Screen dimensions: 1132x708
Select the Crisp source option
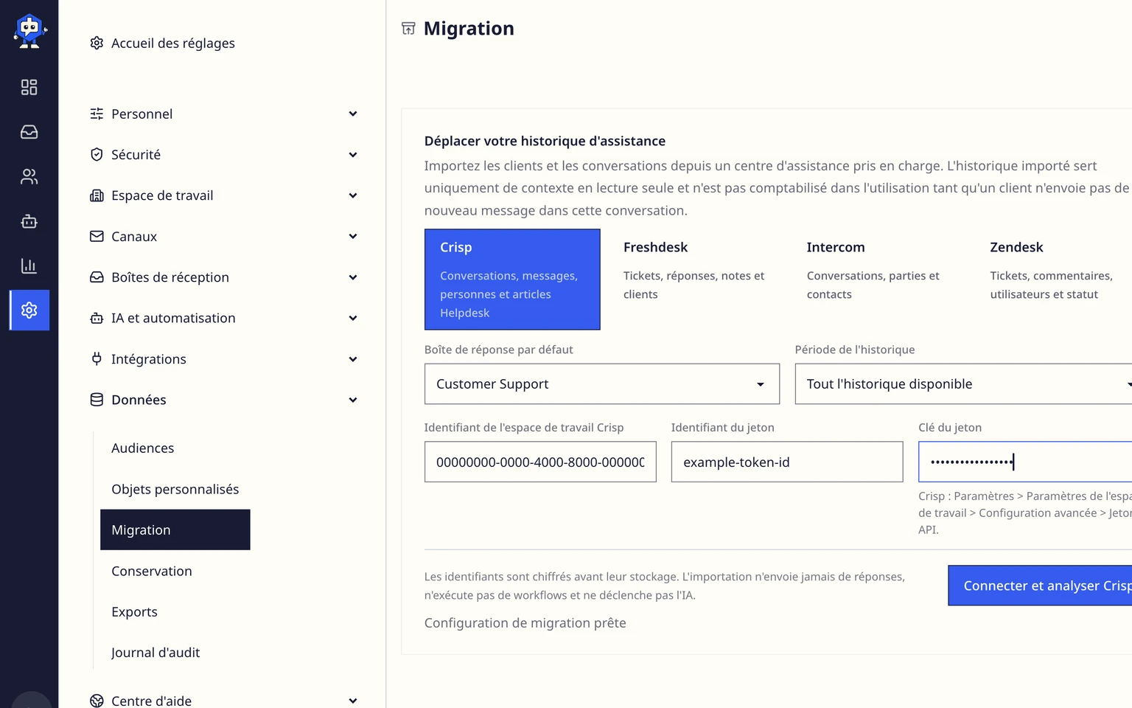point(512,280)
